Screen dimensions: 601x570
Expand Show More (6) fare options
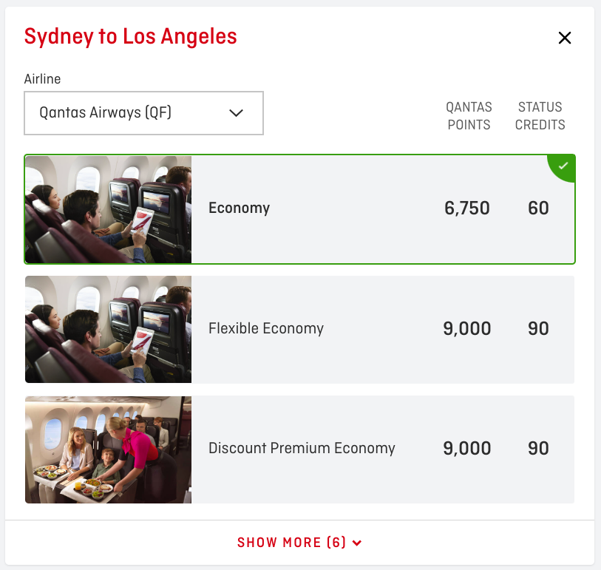(292, 543)
